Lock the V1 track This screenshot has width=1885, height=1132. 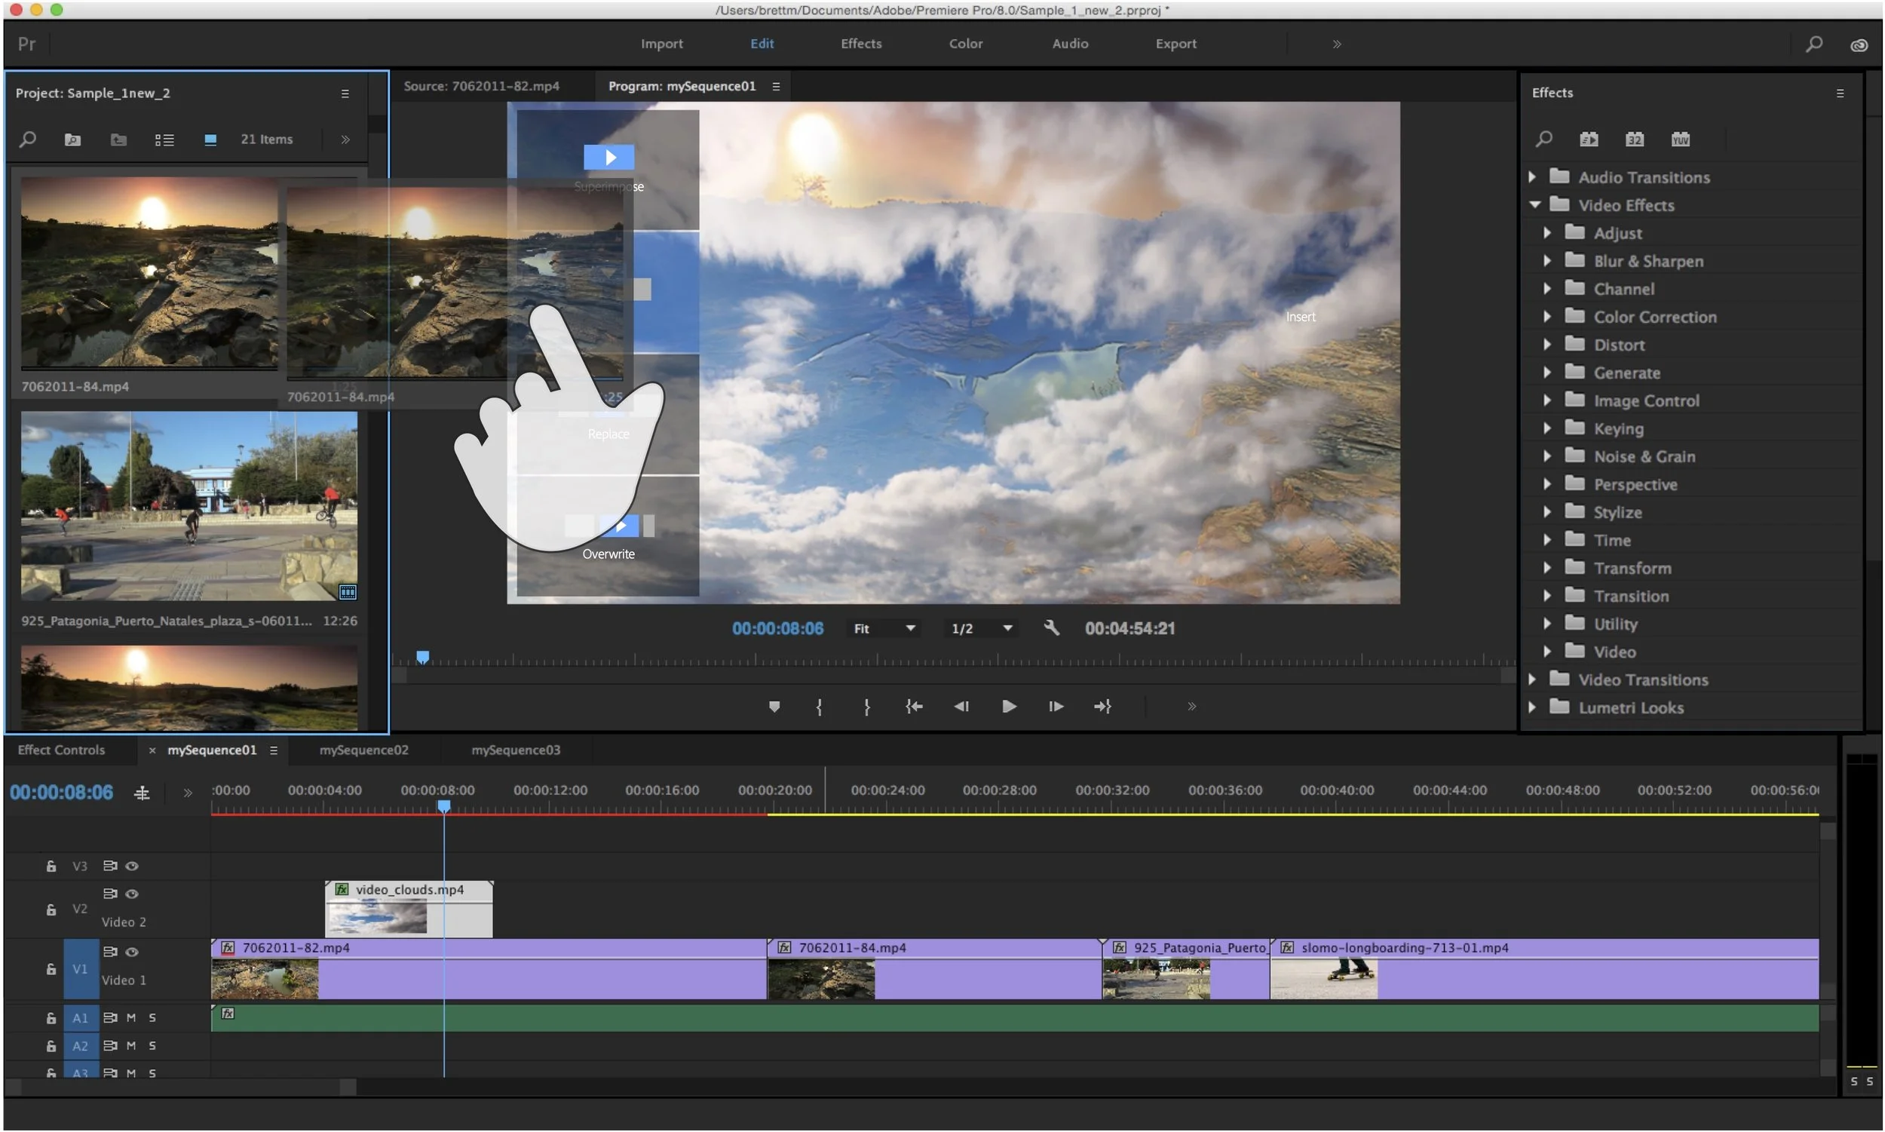[x=51, y=969]
